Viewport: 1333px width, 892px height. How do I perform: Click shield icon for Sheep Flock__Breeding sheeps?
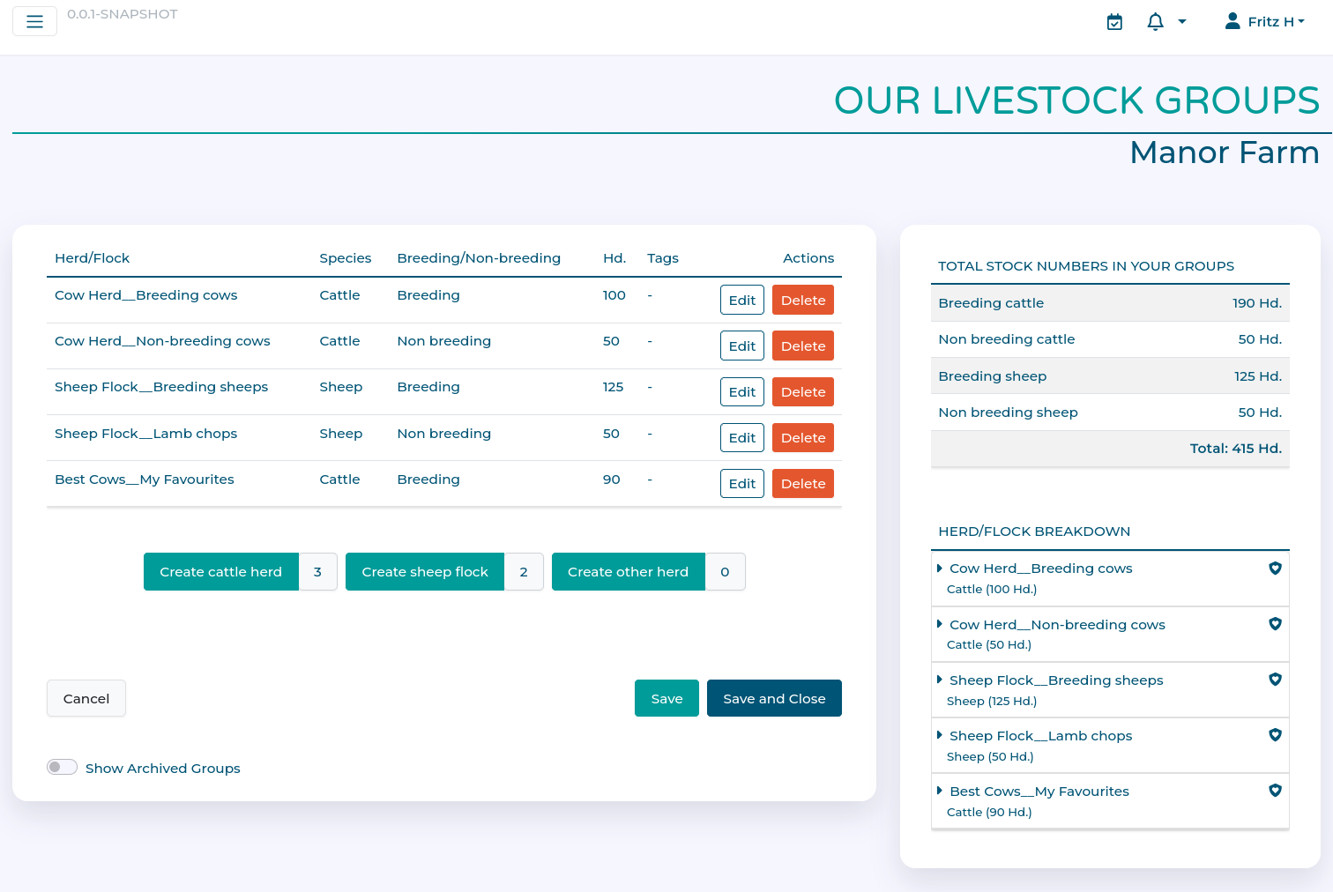pos(1275,680)
